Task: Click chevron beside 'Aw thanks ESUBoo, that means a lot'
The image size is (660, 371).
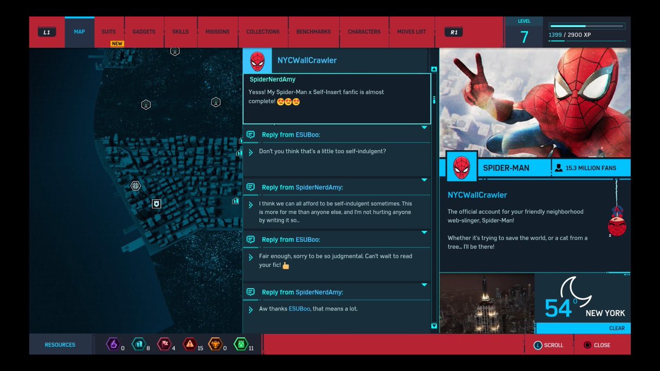Action: tap(251, 309)
